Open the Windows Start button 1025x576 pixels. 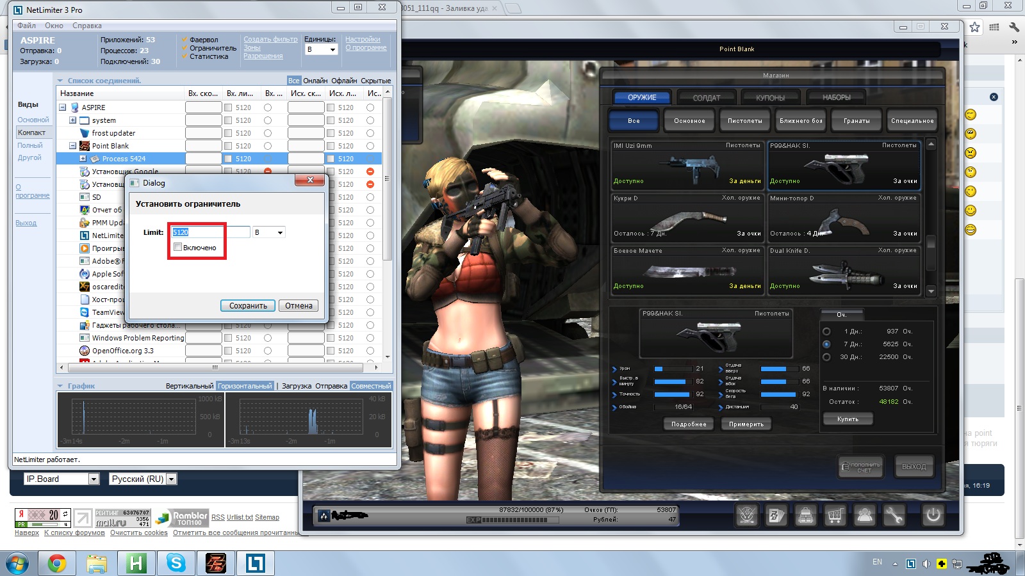point(17,564)
